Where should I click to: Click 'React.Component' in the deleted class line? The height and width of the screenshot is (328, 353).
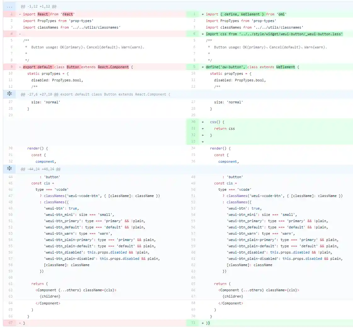click(x=113, y=67)
